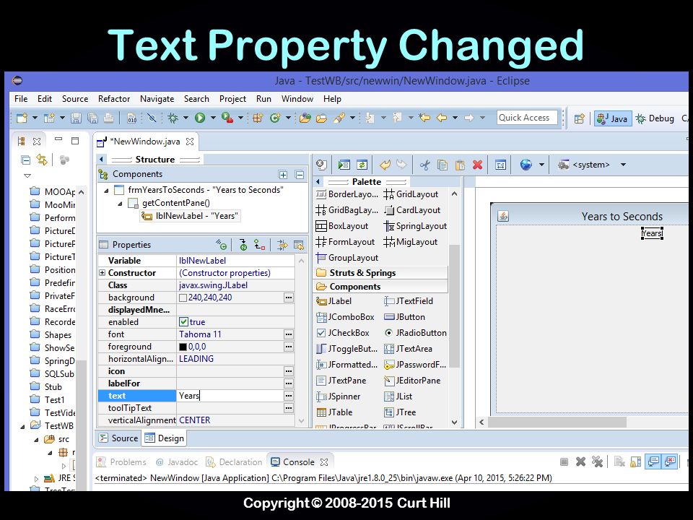Screen dimensions: 693x520
Task: Click the red X Delete icon in designer toolbar
Action: click(477, 165)
